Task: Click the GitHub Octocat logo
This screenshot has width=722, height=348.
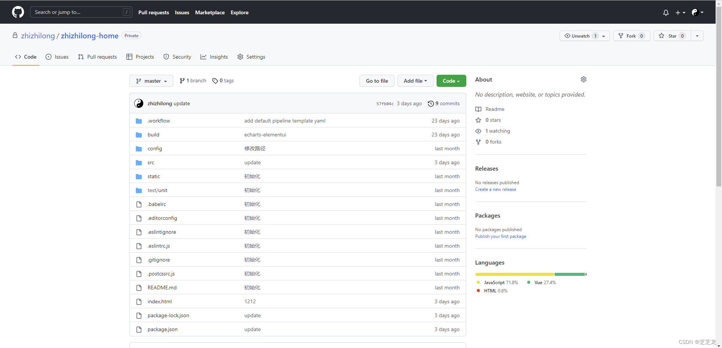Action: [18, 12]
